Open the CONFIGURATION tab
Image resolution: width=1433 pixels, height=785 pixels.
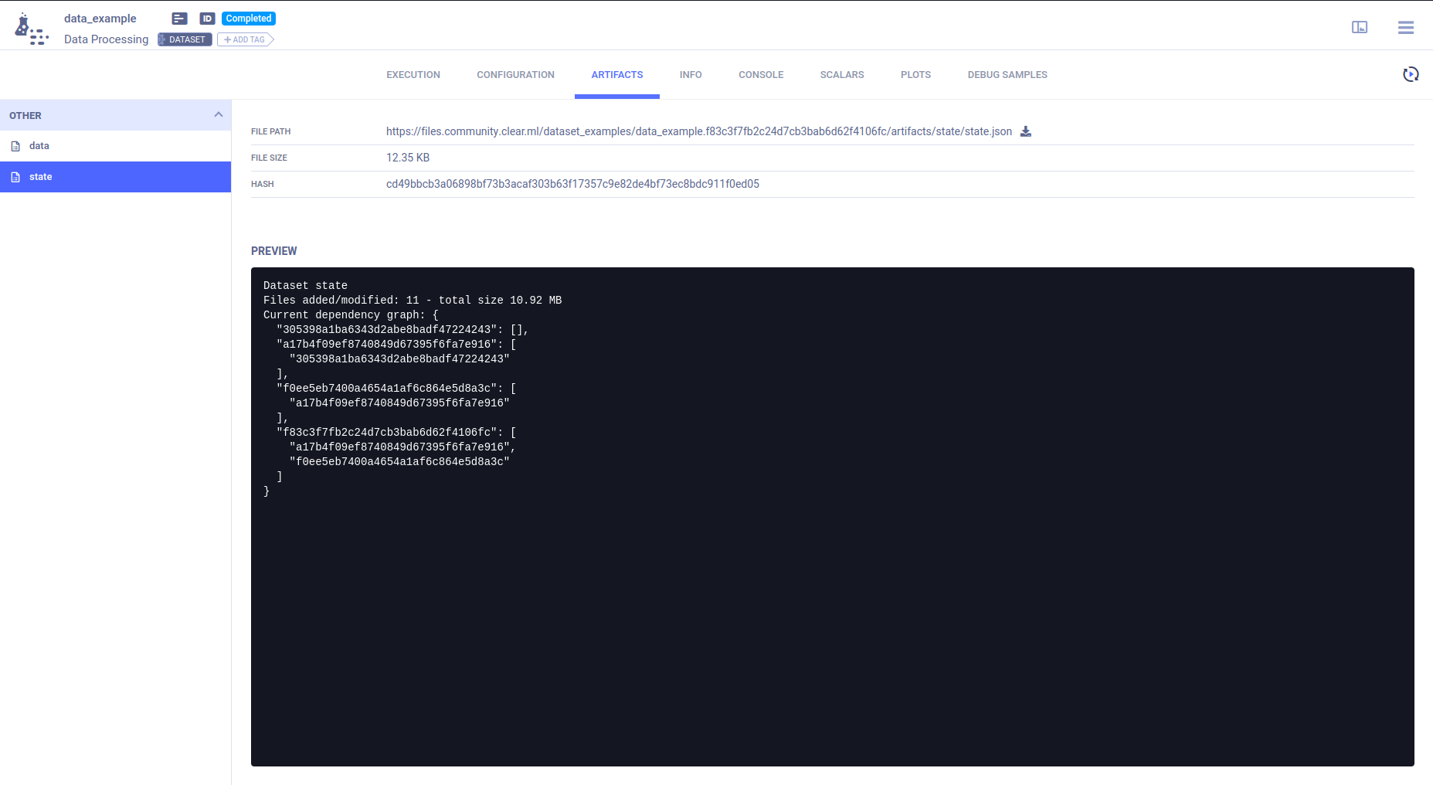click(515, 75)
